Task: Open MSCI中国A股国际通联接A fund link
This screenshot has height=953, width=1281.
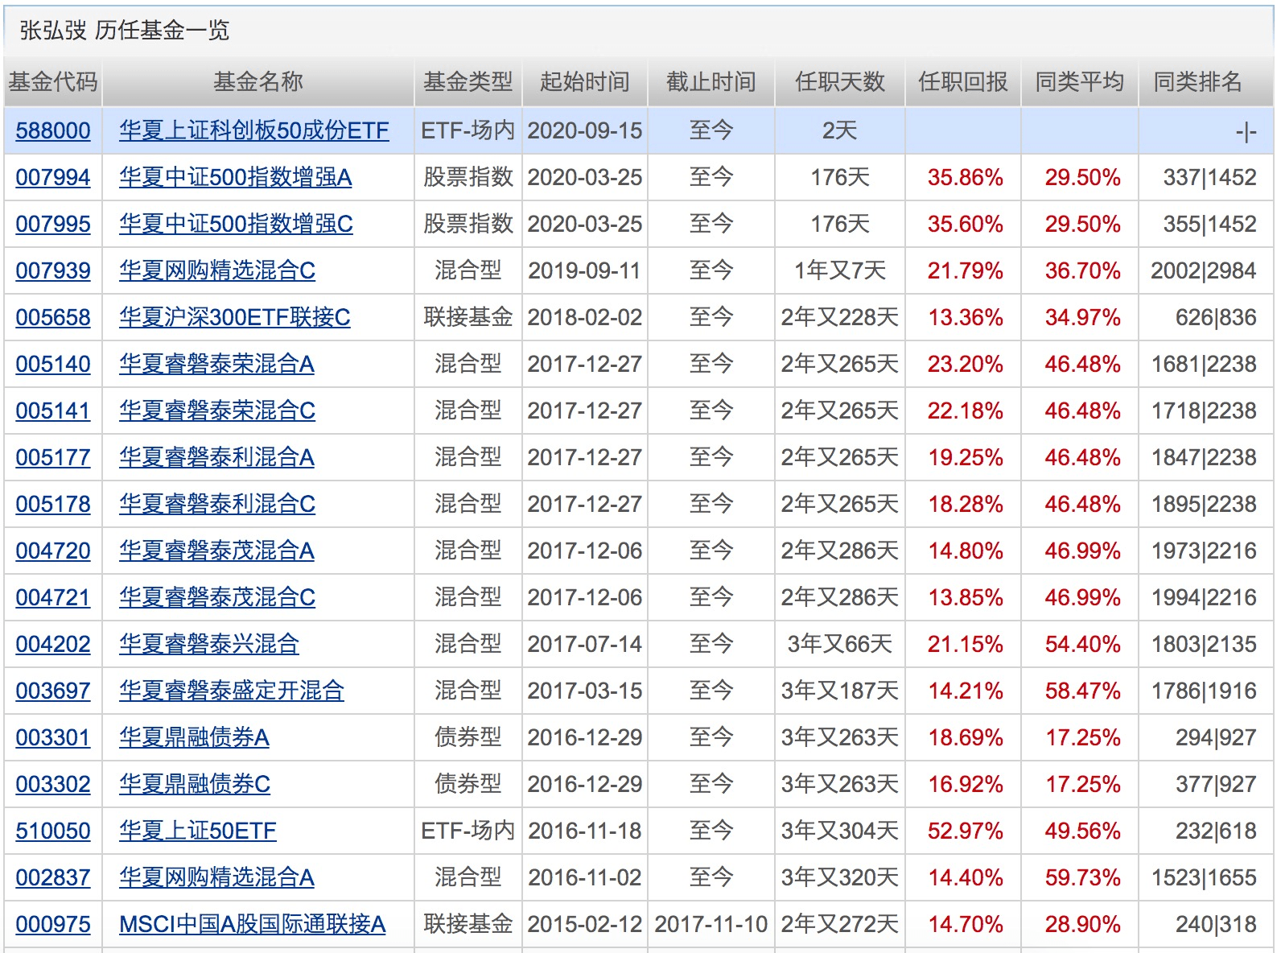Action: [x=253, y=924]
